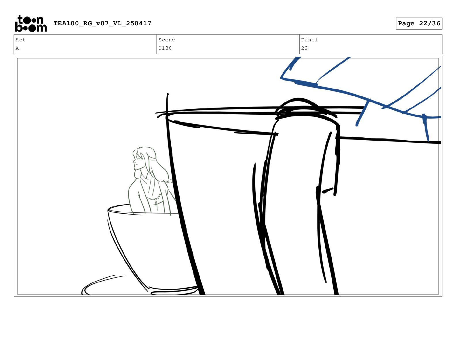Click the Panel label
The height and width of the screenshot is (352, 456).
coord(309,40)
